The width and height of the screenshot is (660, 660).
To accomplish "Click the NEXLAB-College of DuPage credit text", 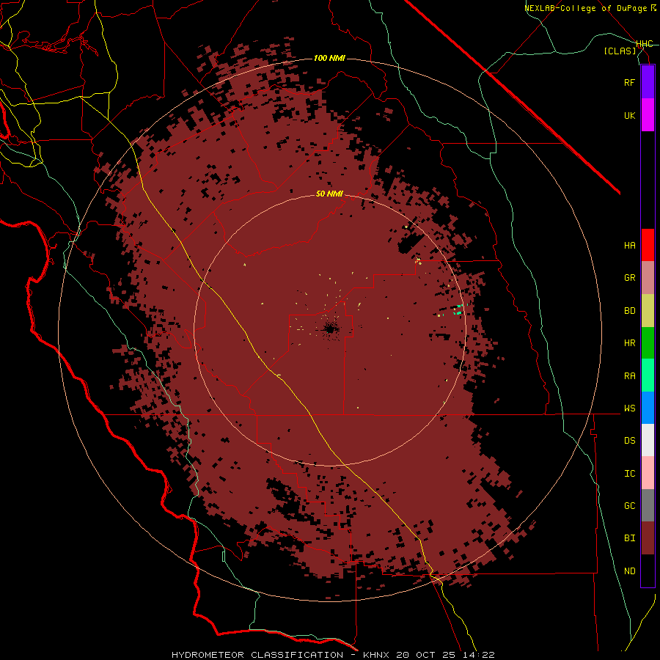I will pyautogui.click(x=585, y=8).
